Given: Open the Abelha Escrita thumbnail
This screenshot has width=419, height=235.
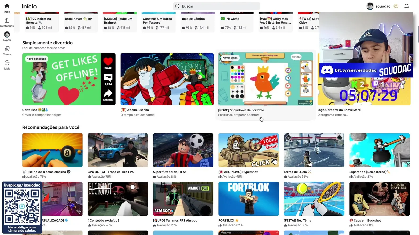Looking at the screenshot, I should [x=167, y=79].
